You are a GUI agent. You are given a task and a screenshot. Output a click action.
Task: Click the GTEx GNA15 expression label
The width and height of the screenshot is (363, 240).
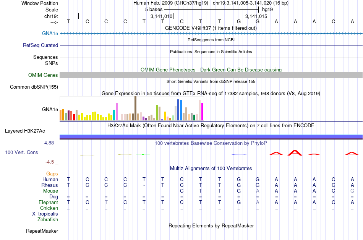pos(50,109)
